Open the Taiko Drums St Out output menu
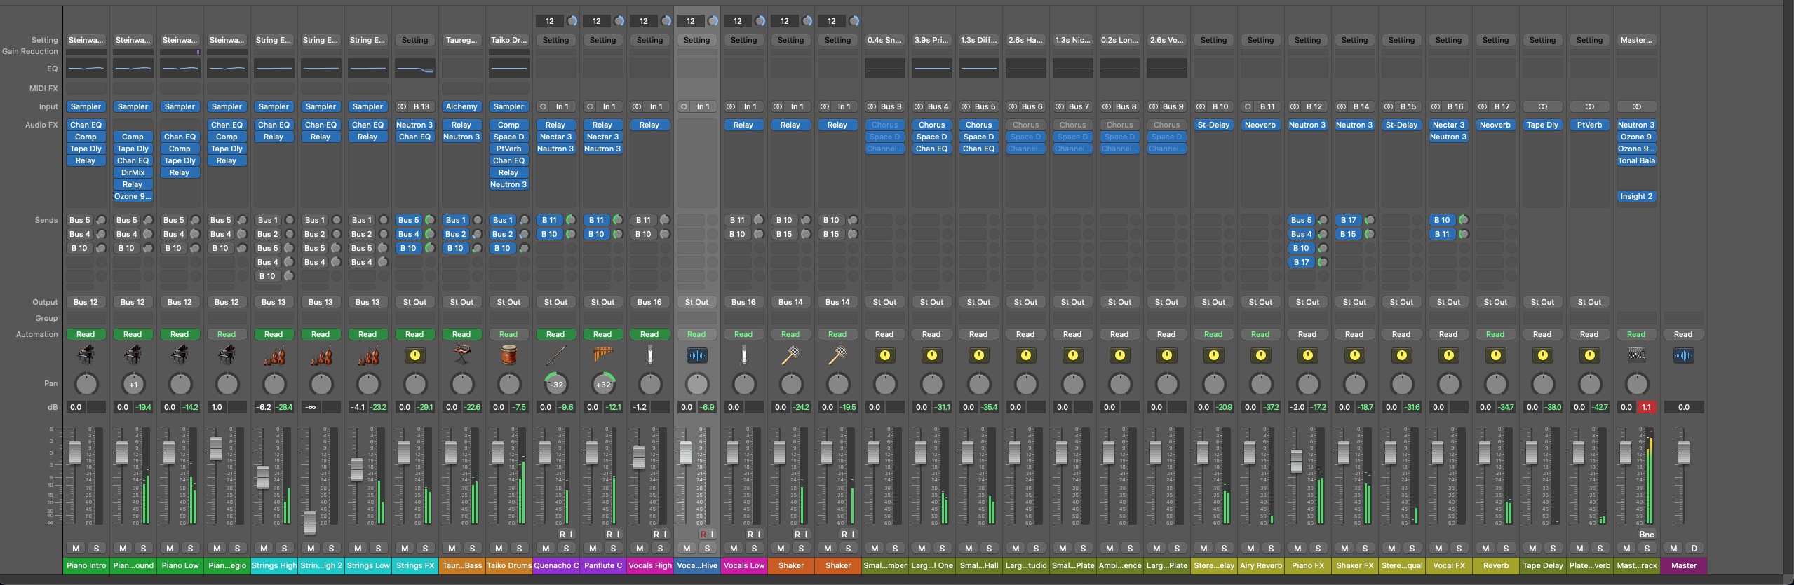 (508, 302)
